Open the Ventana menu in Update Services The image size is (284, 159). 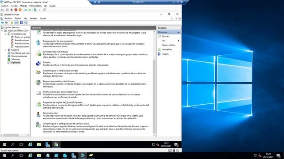coord(34,19)
